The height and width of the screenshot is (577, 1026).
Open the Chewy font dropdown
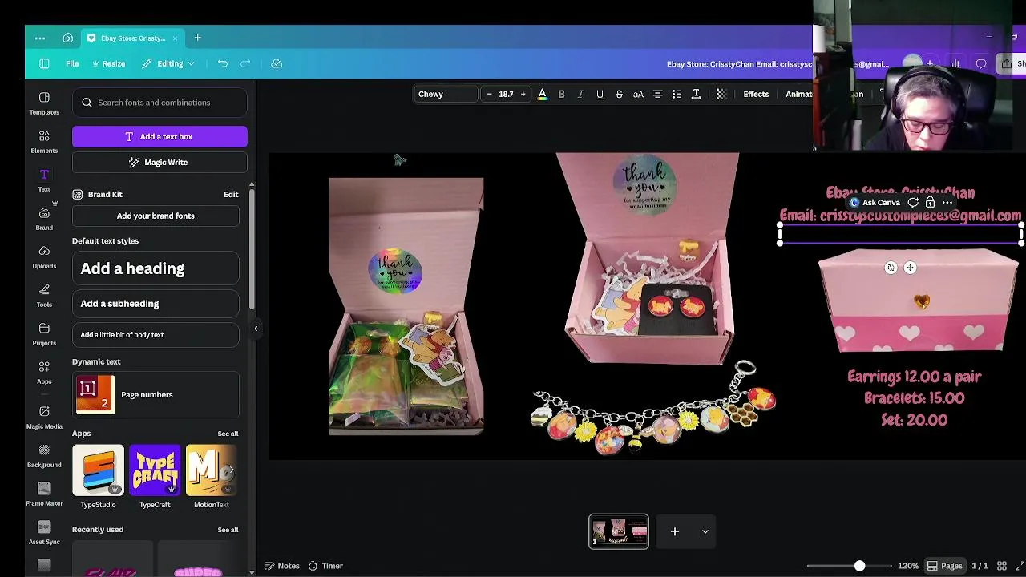coord(445,94)
